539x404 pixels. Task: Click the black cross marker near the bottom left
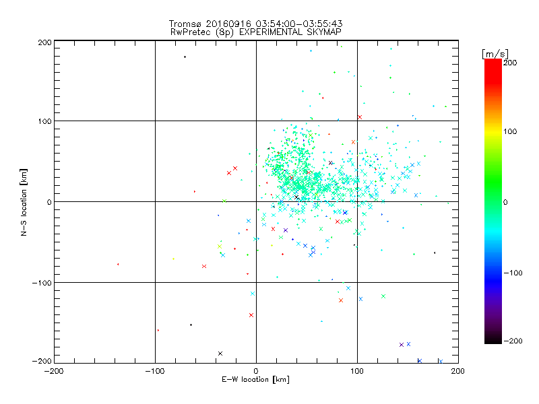pos(220,353)
